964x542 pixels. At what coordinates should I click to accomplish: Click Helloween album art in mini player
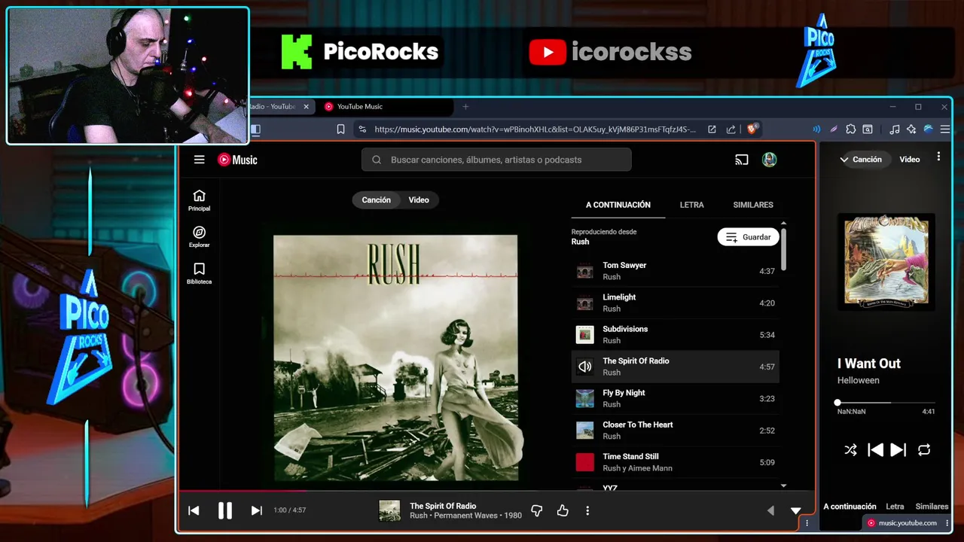tap(886, 261)
